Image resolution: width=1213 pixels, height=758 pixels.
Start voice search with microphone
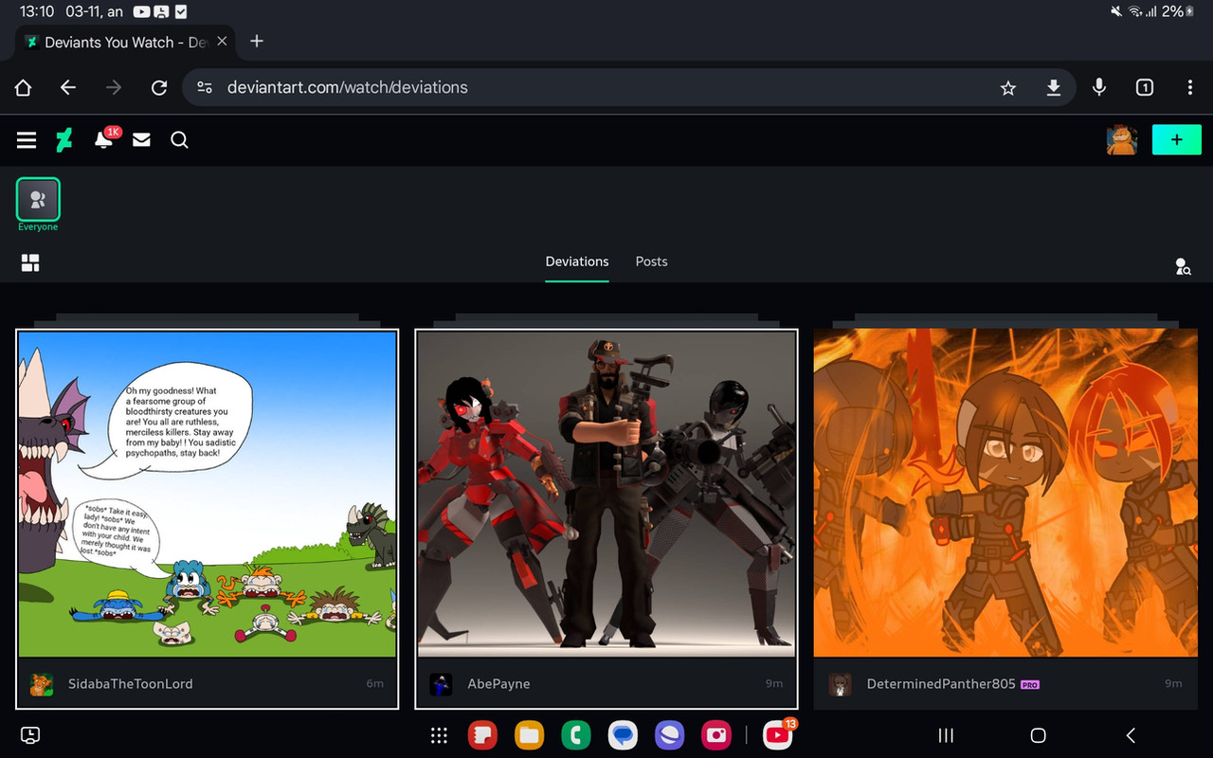tap(1099, 87)
